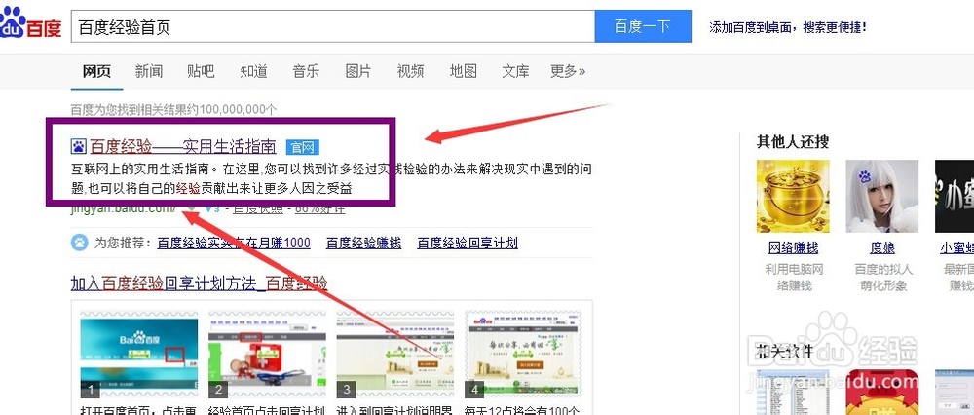The width and height of the screenshot is (974, 415).
Task: Select the 网页 tab
Action: 96,71
